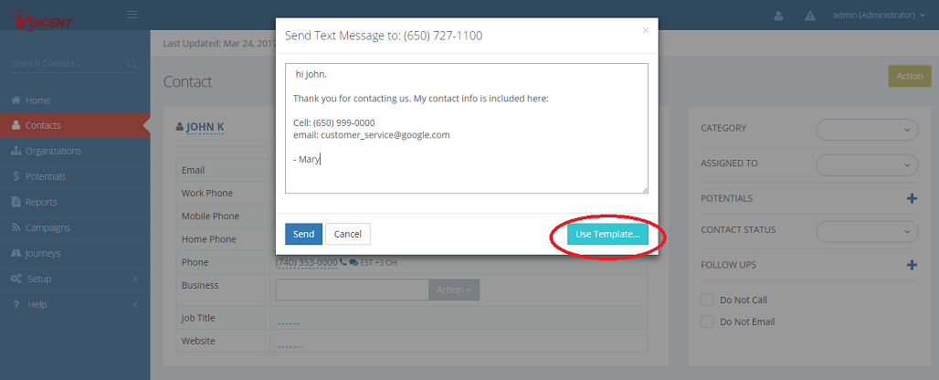The image size is (939, 380).
Task: Enable the Do Not Call checkbox
Action: point(706,300)
